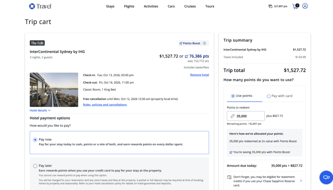Expand Hotel details section

pyautogui.click(x=40, y=110)
